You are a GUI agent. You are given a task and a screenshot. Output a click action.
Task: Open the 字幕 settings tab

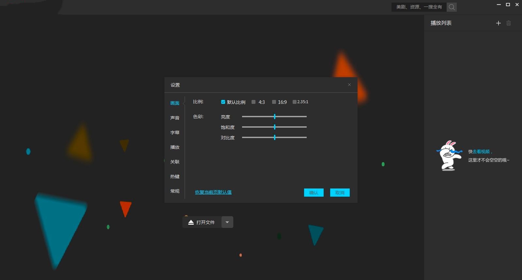175,133
